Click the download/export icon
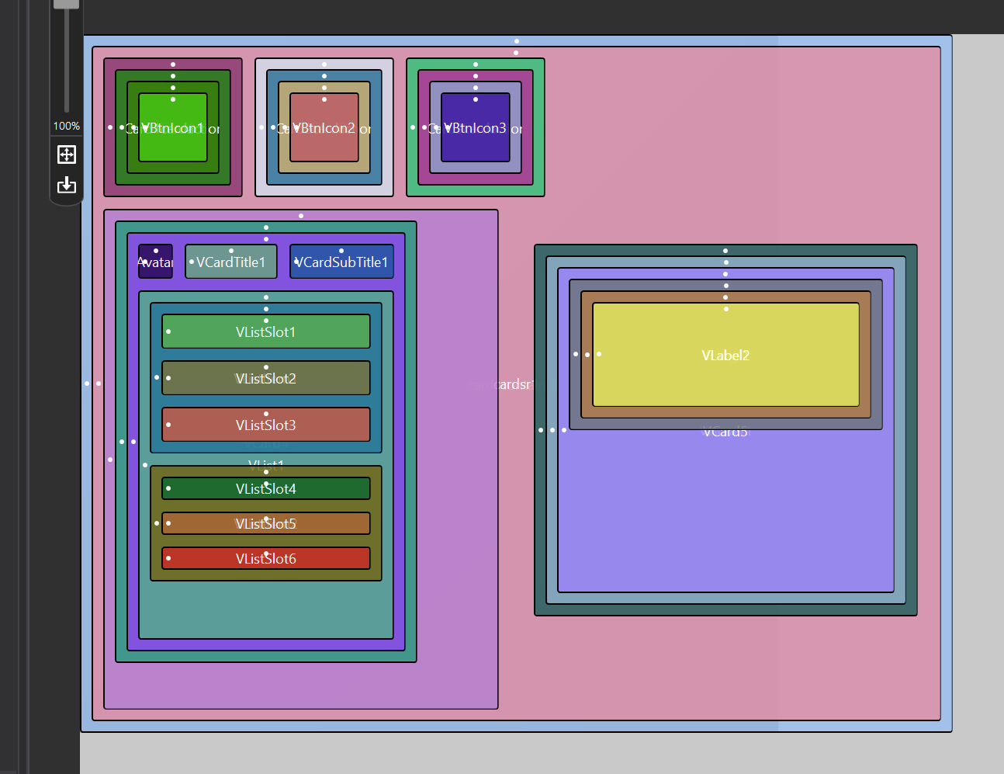The height and width of the screenshot is (774, 1004). (x=67, y=185)
